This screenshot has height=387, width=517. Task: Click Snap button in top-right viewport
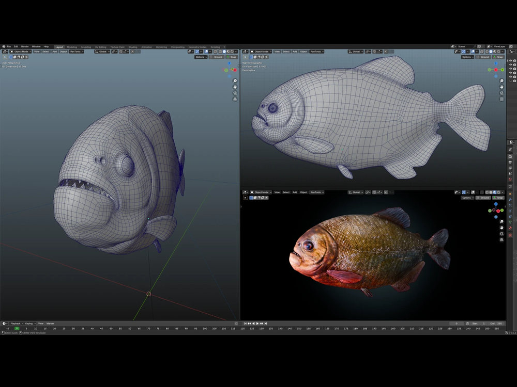click(498, 57)
